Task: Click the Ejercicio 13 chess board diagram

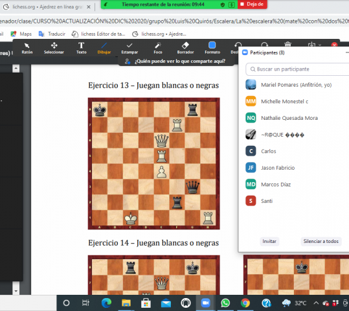Action: tap(154, 163)
